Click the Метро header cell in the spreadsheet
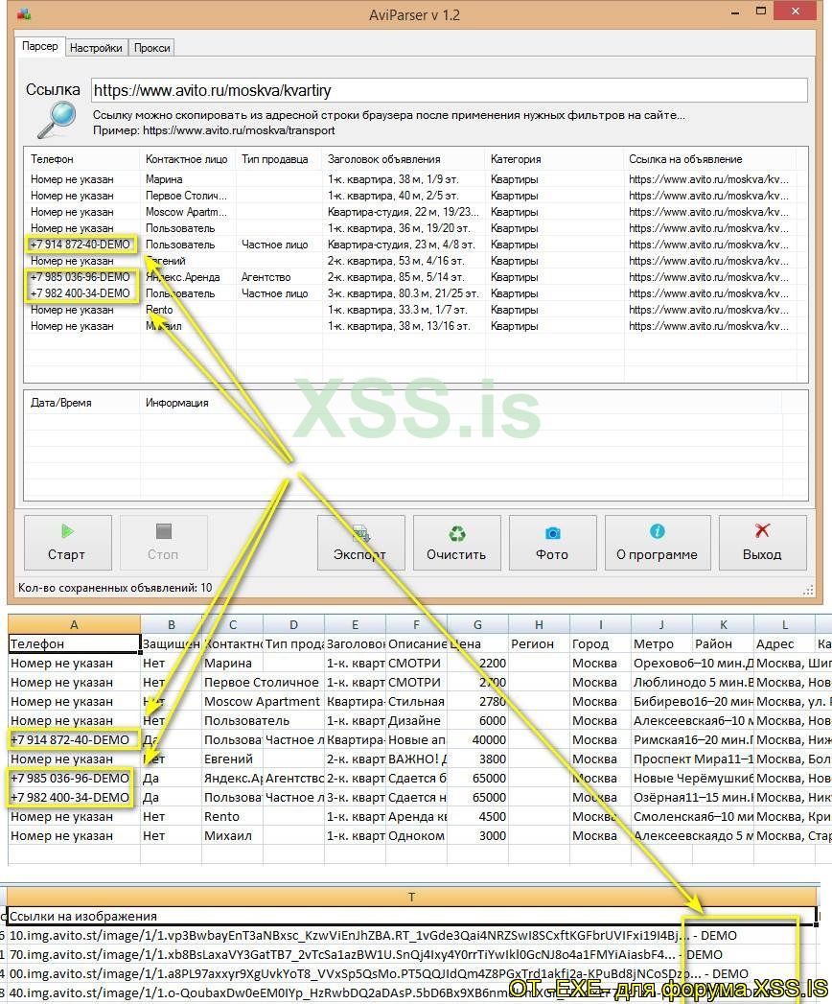 coord(661,644)
